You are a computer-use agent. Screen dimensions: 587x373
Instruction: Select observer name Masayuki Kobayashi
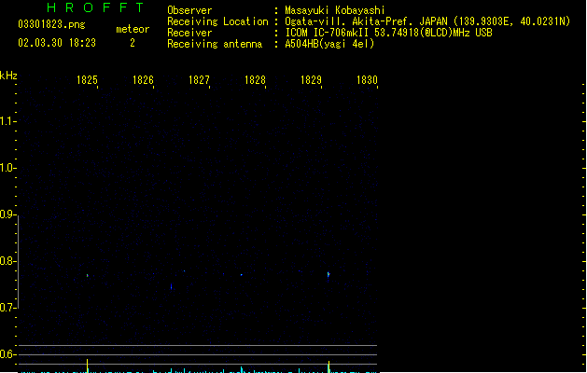335,10
